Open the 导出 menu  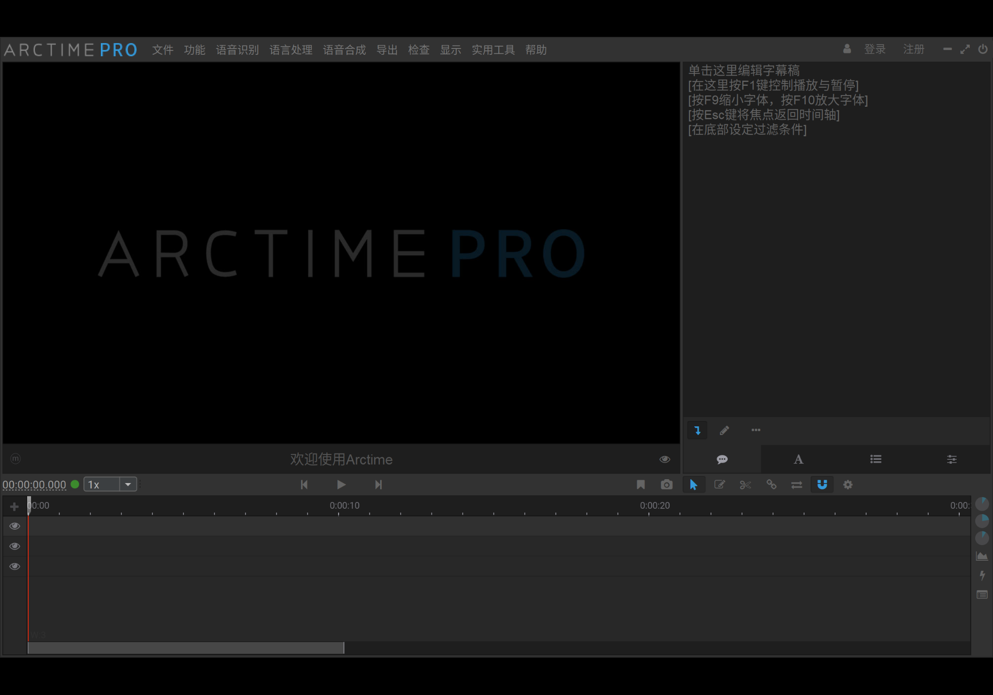[387, 50]
